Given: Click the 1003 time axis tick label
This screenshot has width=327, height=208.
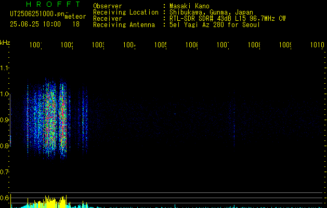Looking at the screenshot, I should point(98,45).
